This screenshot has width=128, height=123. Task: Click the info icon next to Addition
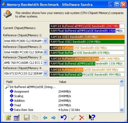click(12, 100)
